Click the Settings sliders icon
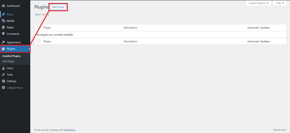The height and width of the screenshot is (133, 290). pos(3,81)
